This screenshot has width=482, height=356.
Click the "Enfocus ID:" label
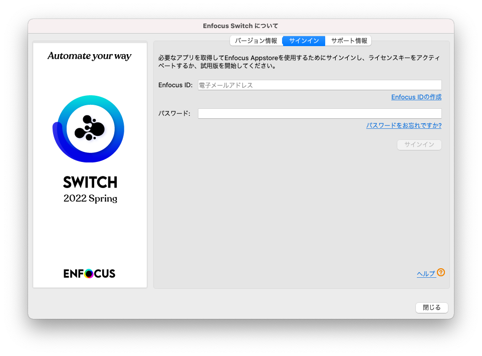[x=175, y=85]
